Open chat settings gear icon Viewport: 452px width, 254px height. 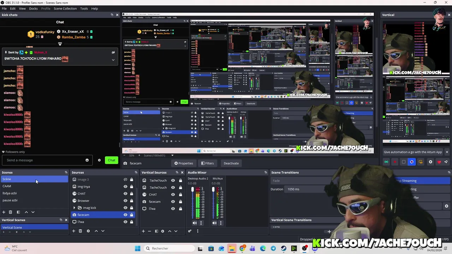(x=99, y=160)
